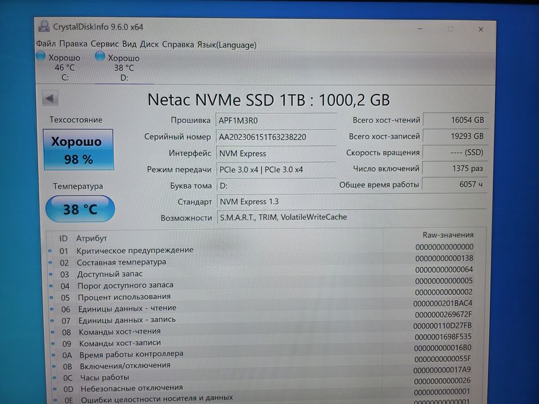Viewport: 539px width, 404px height.
Task: Click the Буква тома field D:
Action: (x=276, y=185)
